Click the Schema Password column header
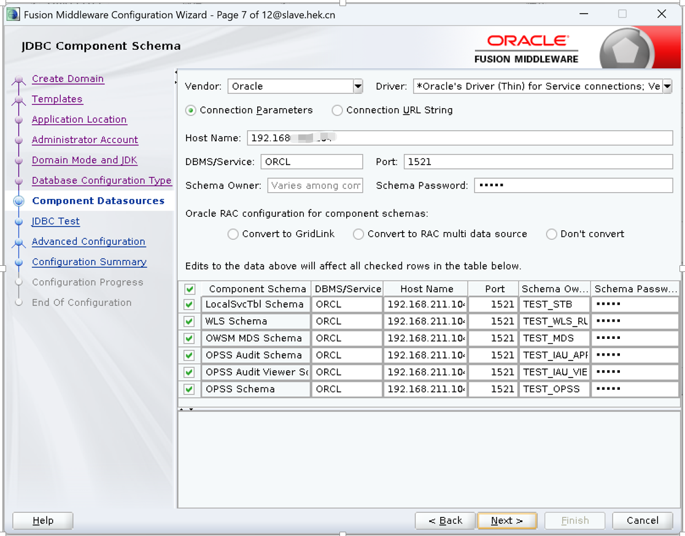 pos(635,289)
